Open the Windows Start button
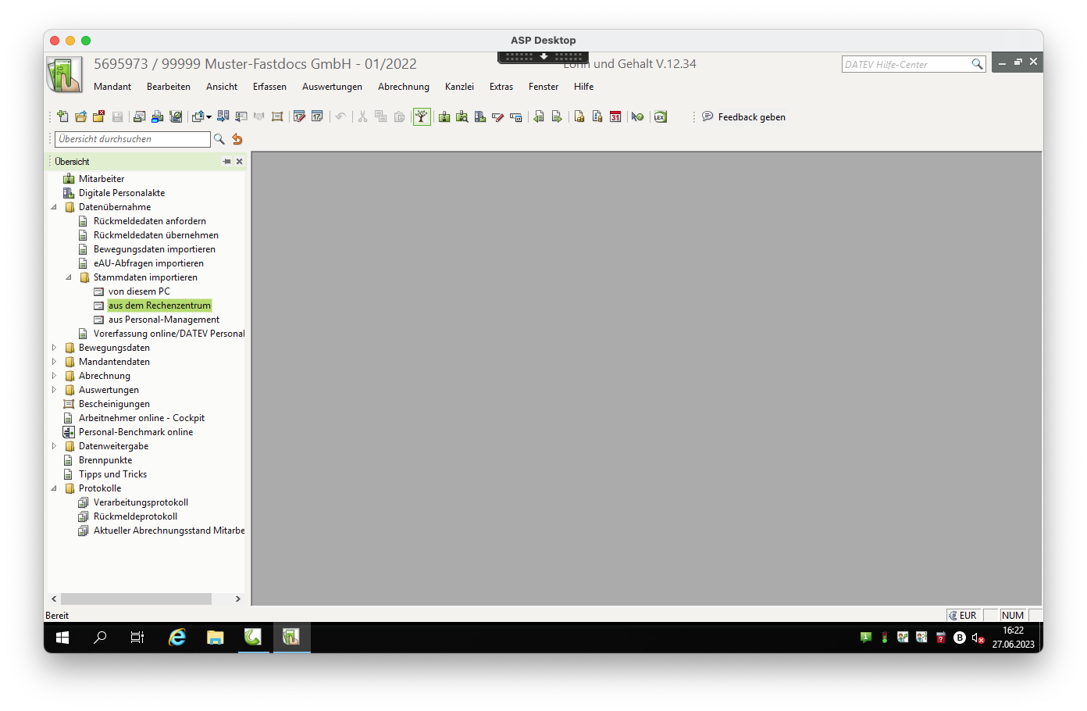 (x=62, y=638)
